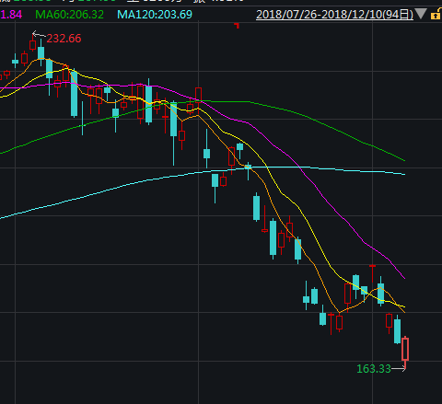Open the date range dropdown triangle

(x=421, y=14)
